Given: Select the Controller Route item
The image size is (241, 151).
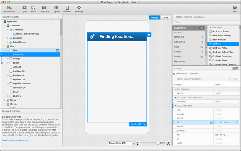Looking at the screenshot, I should click(223, 61).
